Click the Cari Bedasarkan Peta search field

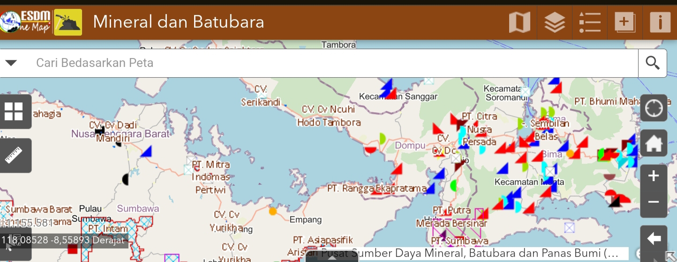pyautogui.click(x=328, y=63)
